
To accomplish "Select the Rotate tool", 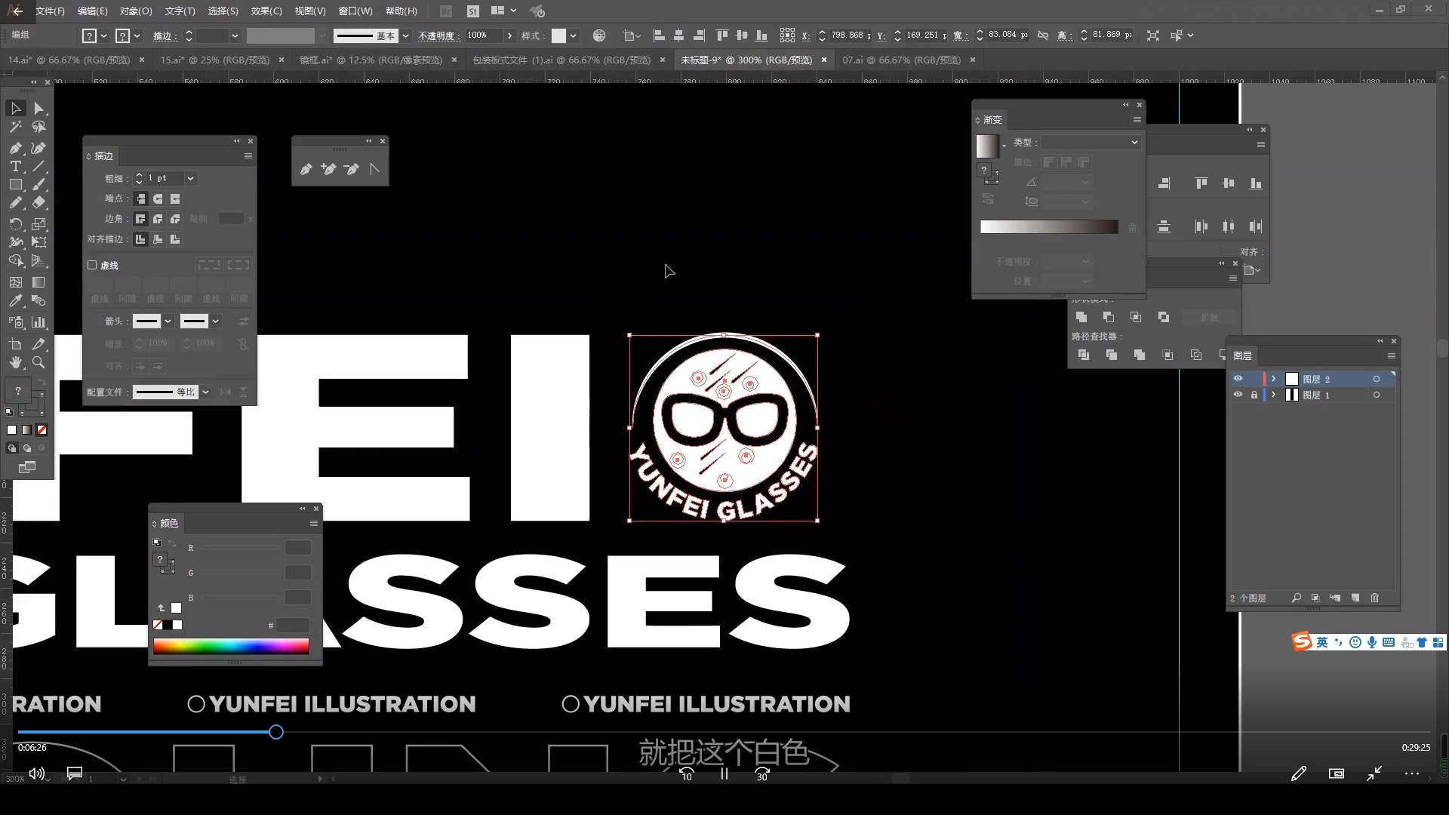I will [15, 224].
